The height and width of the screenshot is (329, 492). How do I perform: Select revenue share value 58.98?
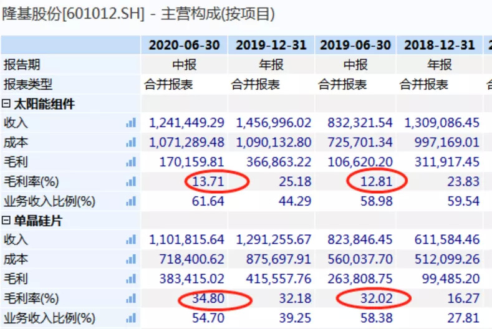(x=377, y=201)
